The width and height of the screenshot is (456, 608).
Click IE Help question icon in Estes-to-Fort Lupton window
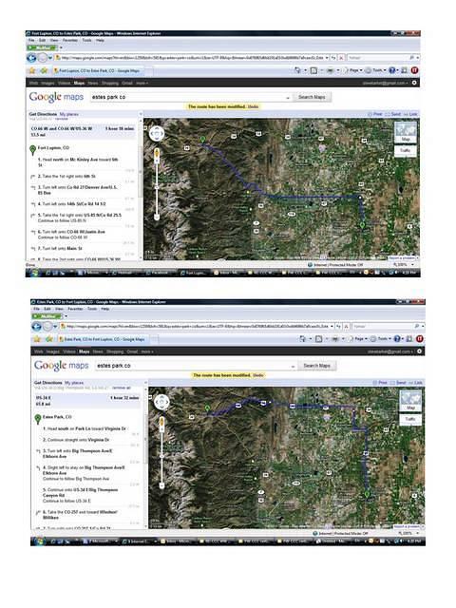coord(397,339)
